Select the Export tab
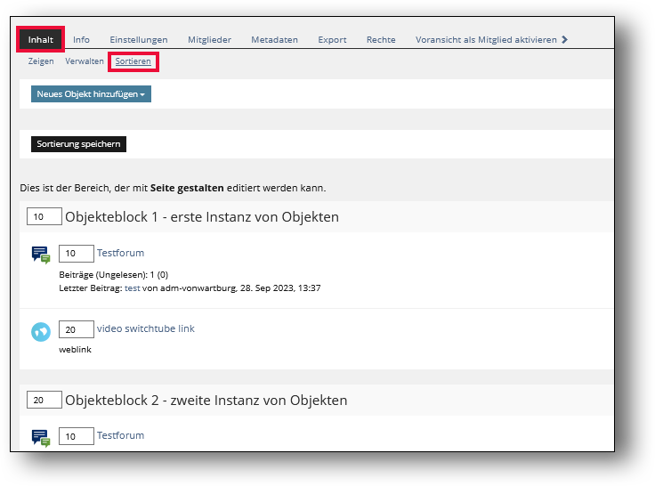 click(332, 40)
